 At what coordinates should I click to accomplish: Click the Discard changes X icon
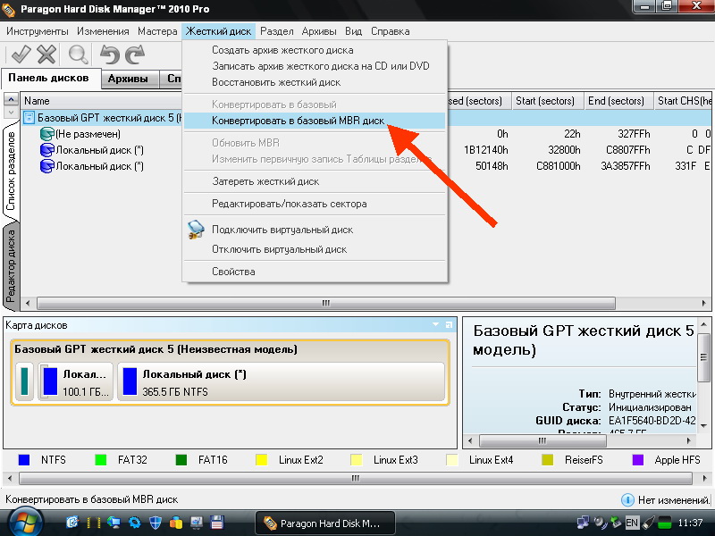pyautogui.click(x=46, y=54)
